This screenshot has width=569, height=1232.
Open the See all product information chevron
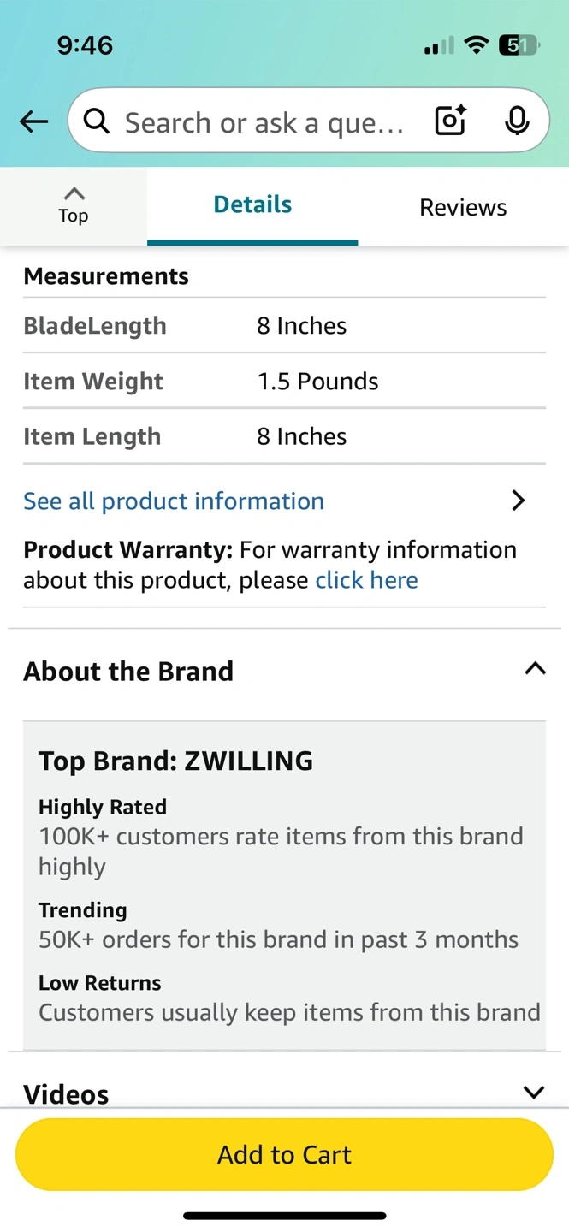(x=518, y=500)
